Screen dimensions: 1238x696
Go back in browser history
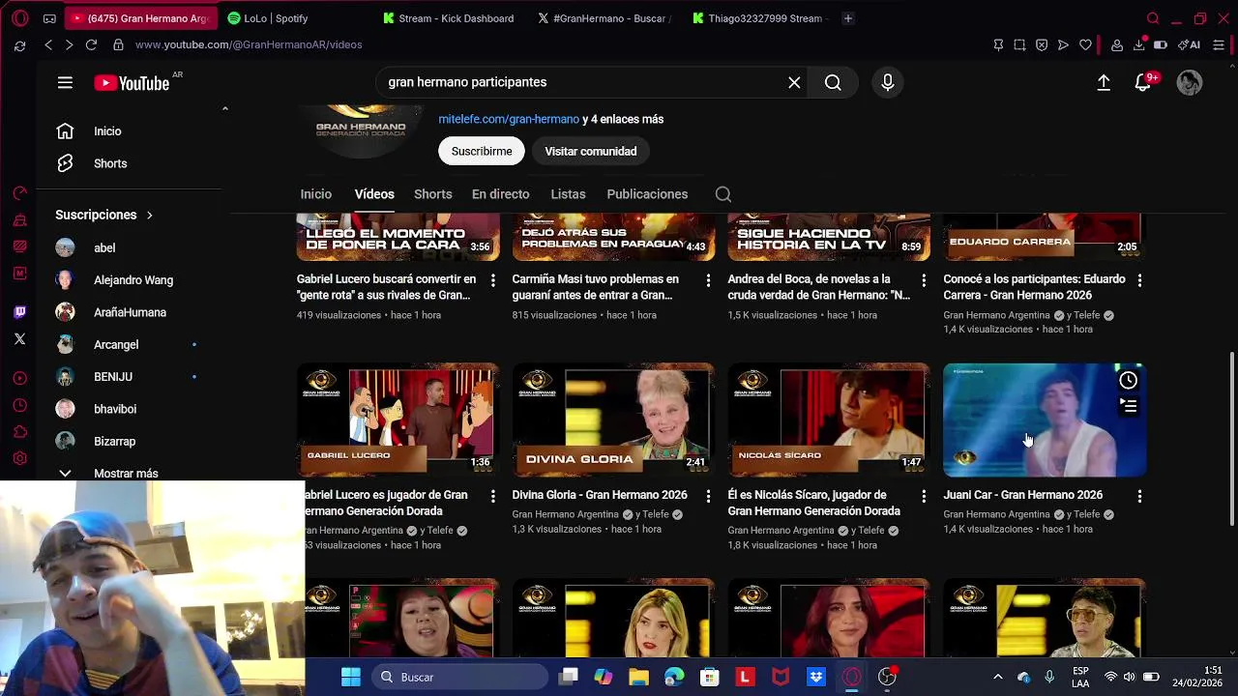pyautogui.click(x=48, y=44)
